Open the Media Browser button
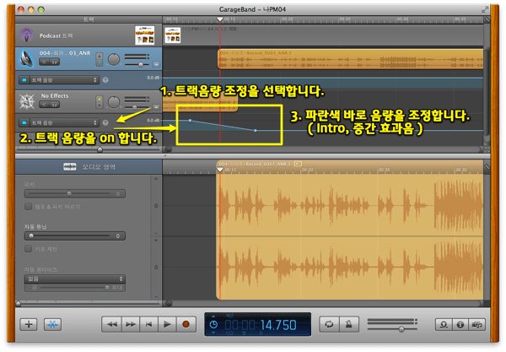This screenshot has height=352, width=506. point(477,324)
